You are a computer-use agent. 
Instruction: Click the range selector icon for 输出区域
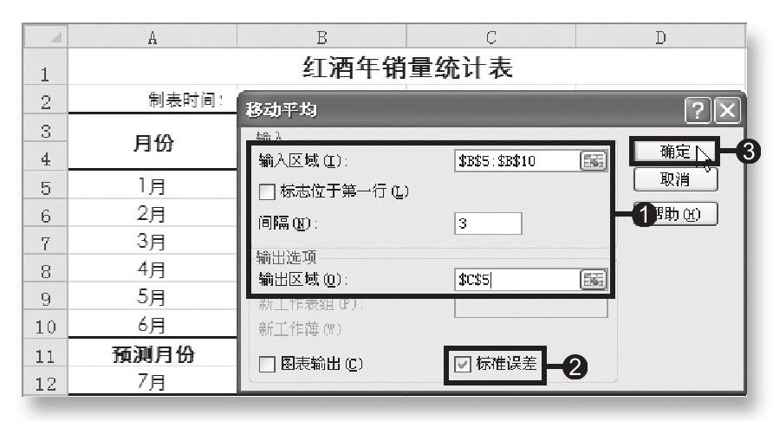coord(593,280)
